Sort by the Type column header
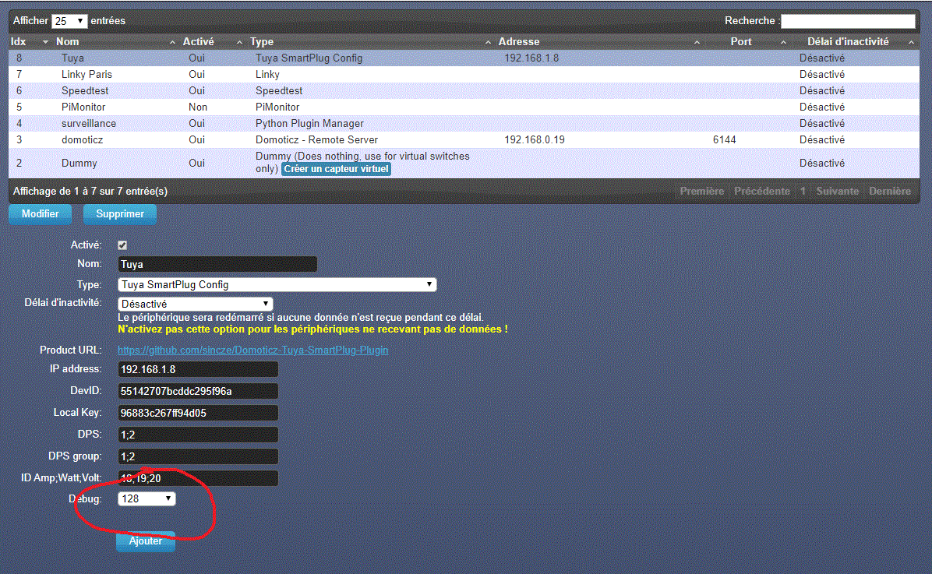Viewport: 932px width, 574px height. [x=369, y=41]
